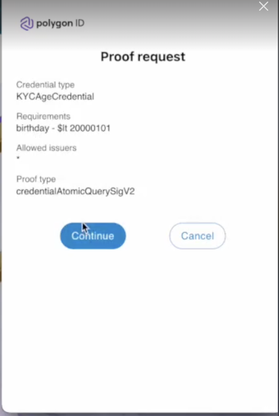
Task: Close the proof request popup with X
Action: [x=263, y=6]
